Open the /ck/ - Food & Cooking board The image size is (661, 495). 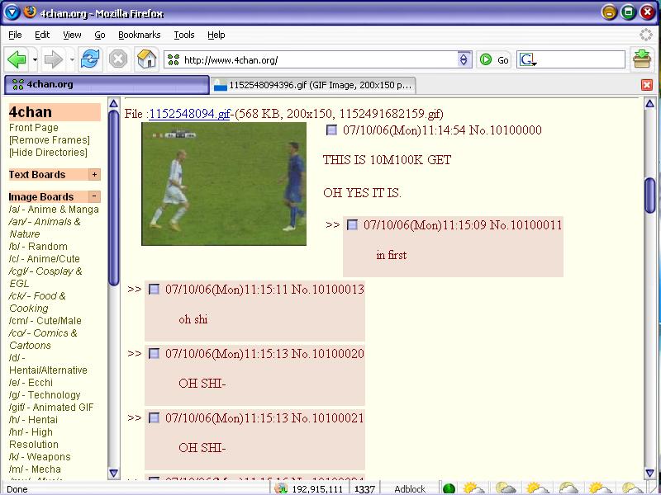(x=37, y=302)
